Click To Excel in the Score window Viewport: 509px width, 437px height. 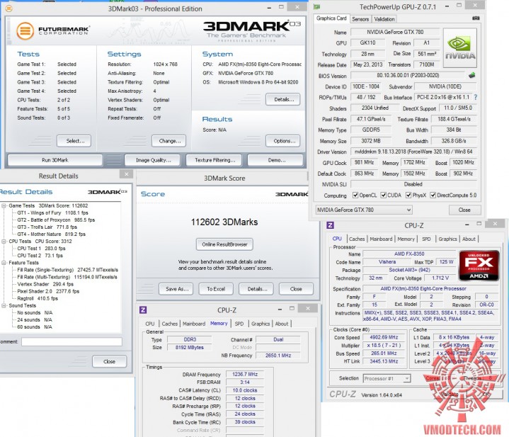(x=216, y=289)
